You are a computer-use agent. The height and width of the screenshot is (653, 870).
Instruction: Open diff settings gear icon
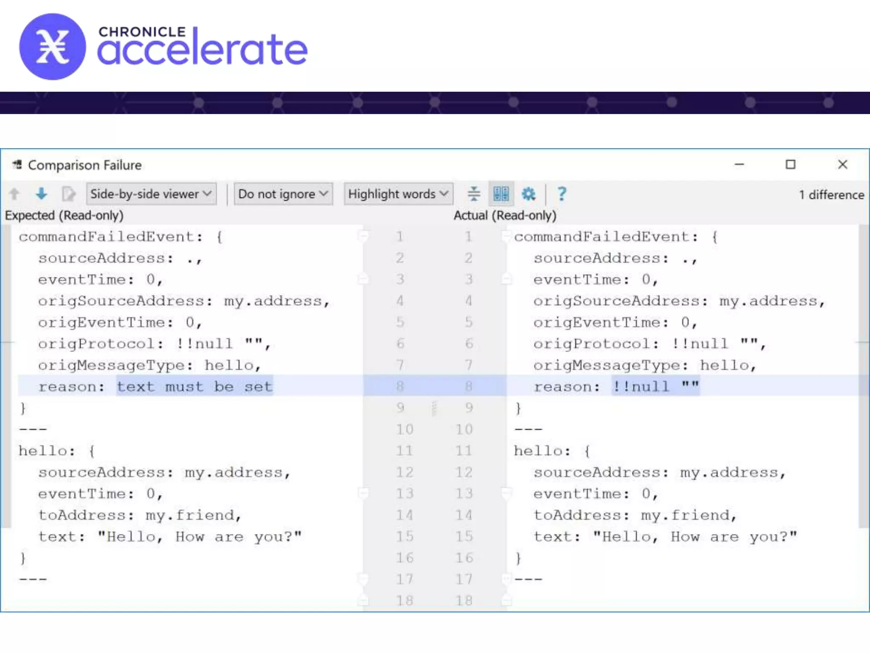[x=528, y=194]
